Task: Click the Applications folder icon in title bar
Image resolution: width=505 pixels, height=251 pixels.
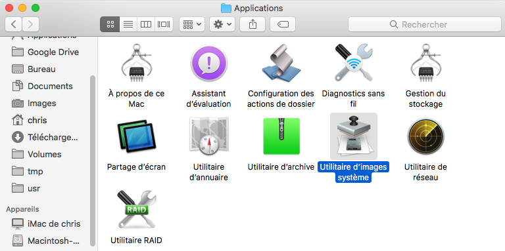Action: (x=226, y=8)
